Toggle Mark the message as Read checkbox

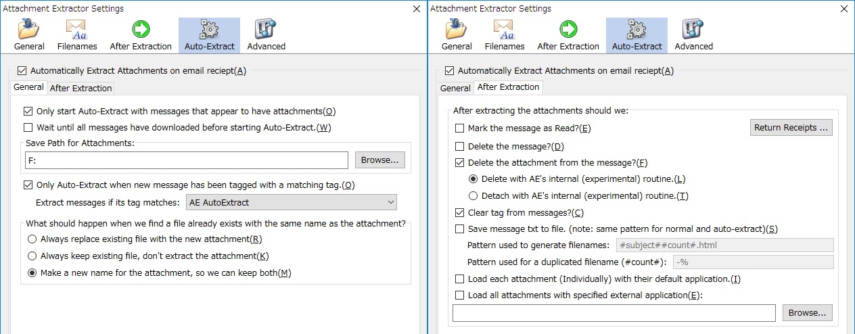point(460,128)
